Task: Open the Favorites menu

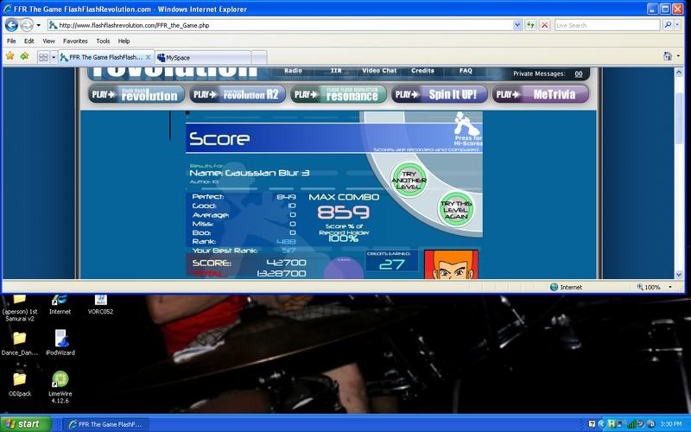Action: (75, 41)
